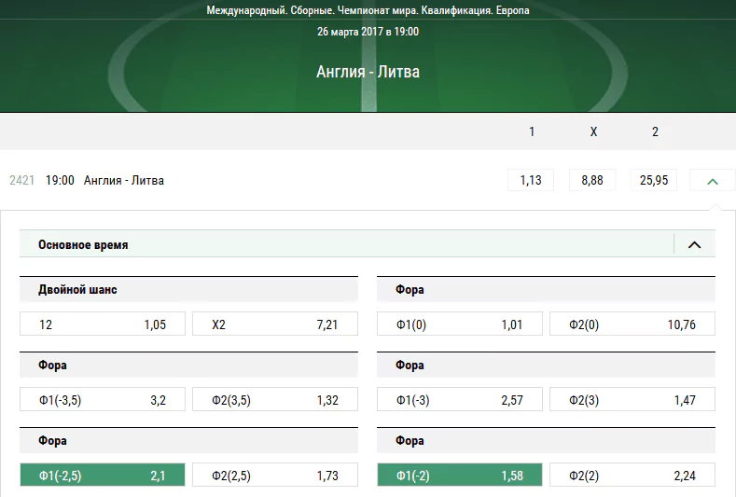
Task: Click the Основное время header text
Action: pyautogui.click(x=83, y=245)
